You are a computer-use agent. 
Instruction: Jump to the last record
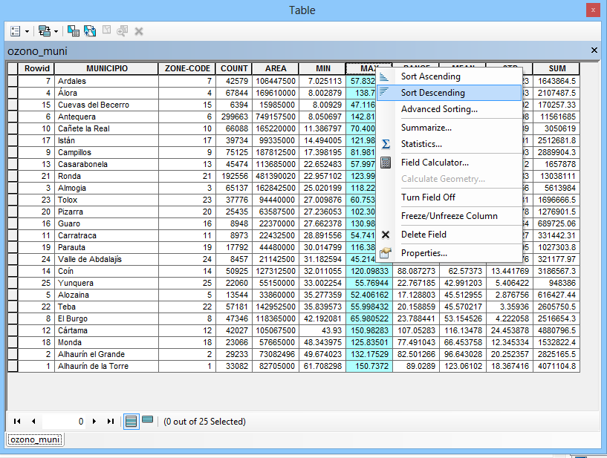tap(110, 421)
